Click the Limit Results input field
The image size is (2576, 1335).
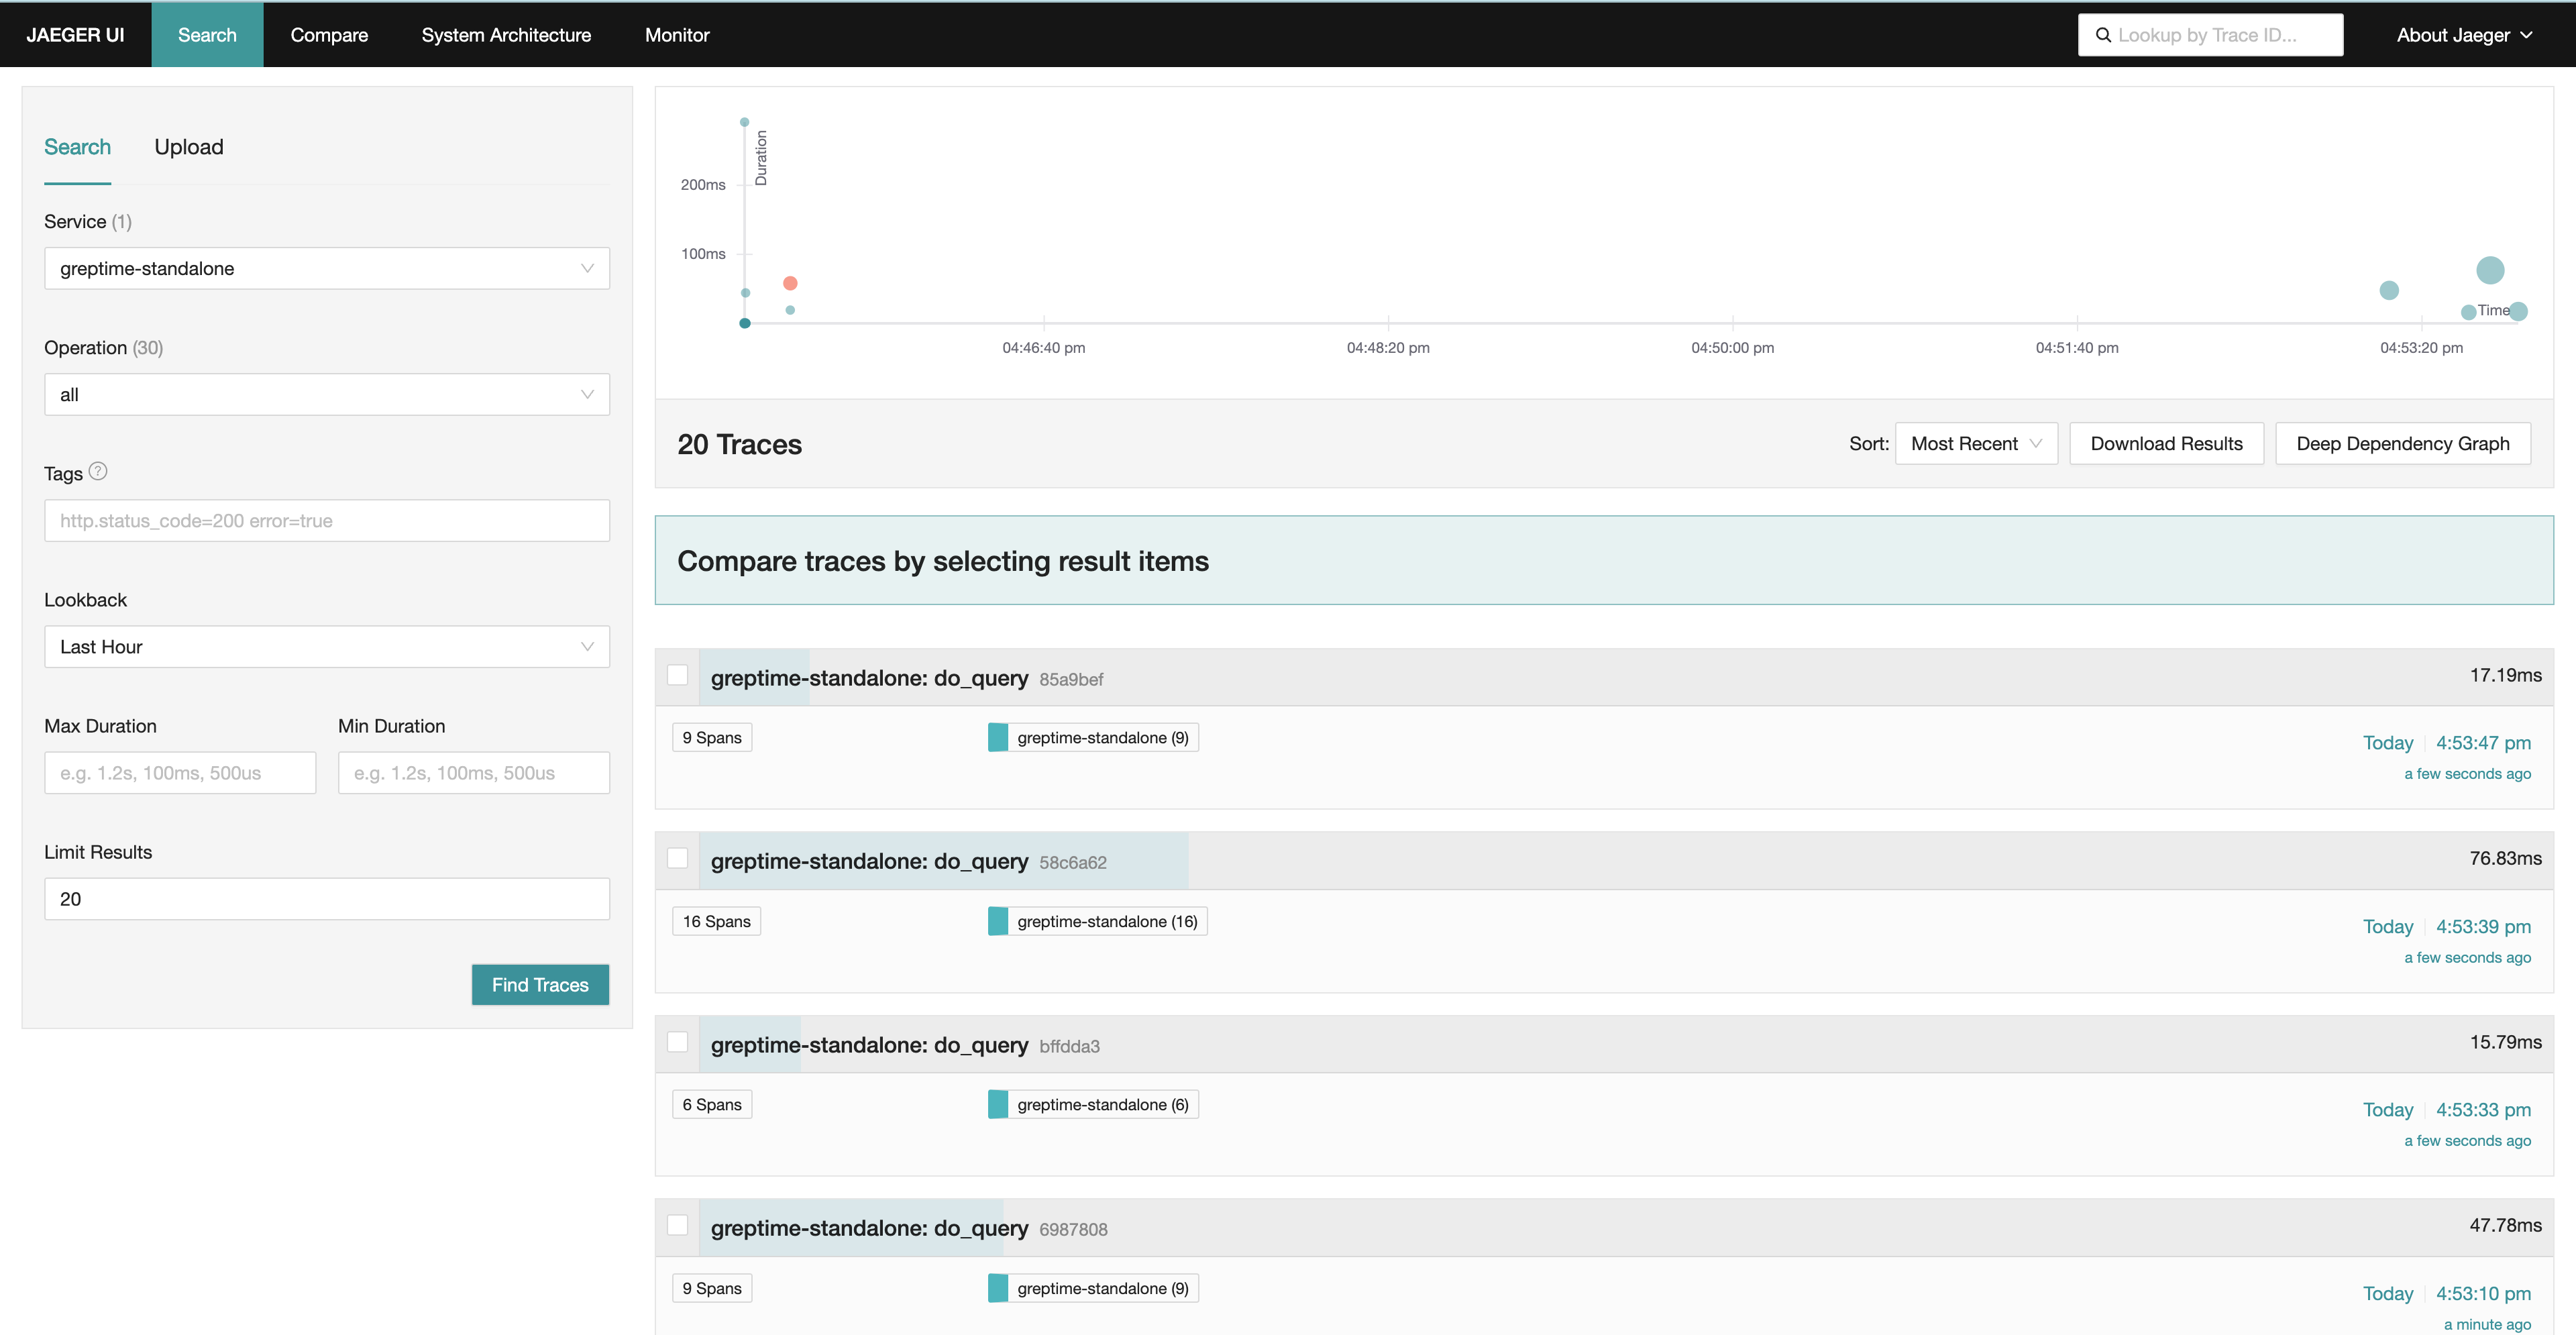(326, 899)
